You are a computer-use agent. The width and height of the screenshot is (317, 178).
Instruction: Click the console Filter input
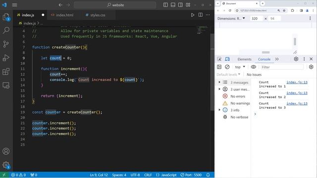pos(282,67)
